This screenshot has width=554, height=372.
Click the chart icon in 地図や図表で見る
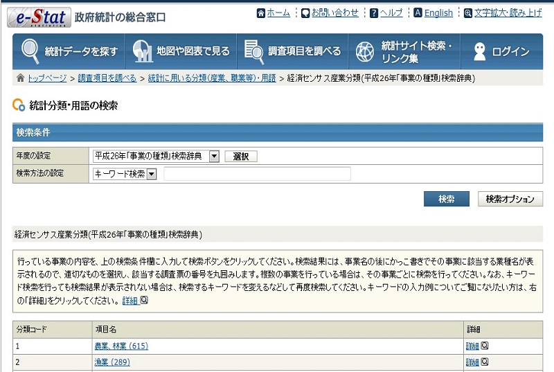[143, 51]
